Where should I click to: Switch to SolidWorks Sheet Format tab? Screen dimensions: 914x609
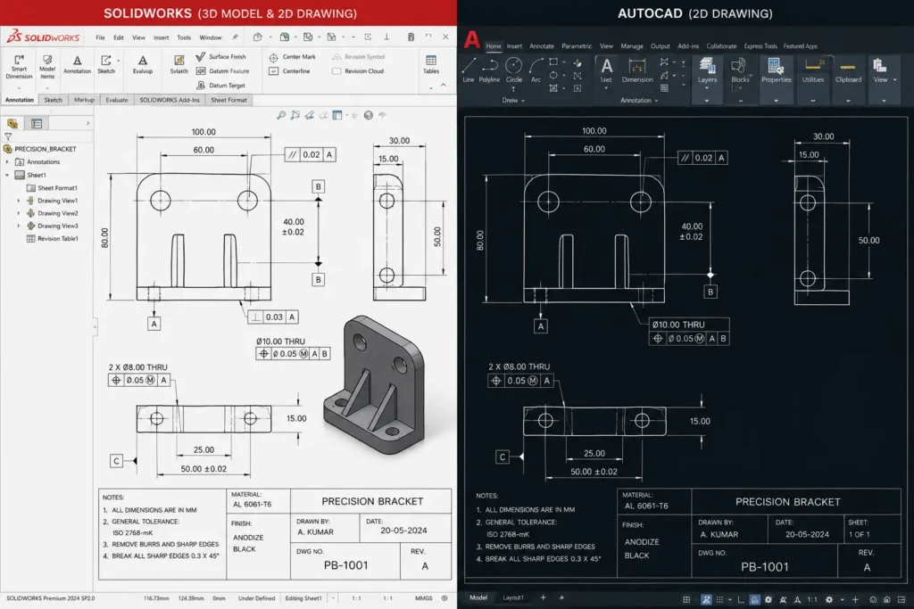228,100
